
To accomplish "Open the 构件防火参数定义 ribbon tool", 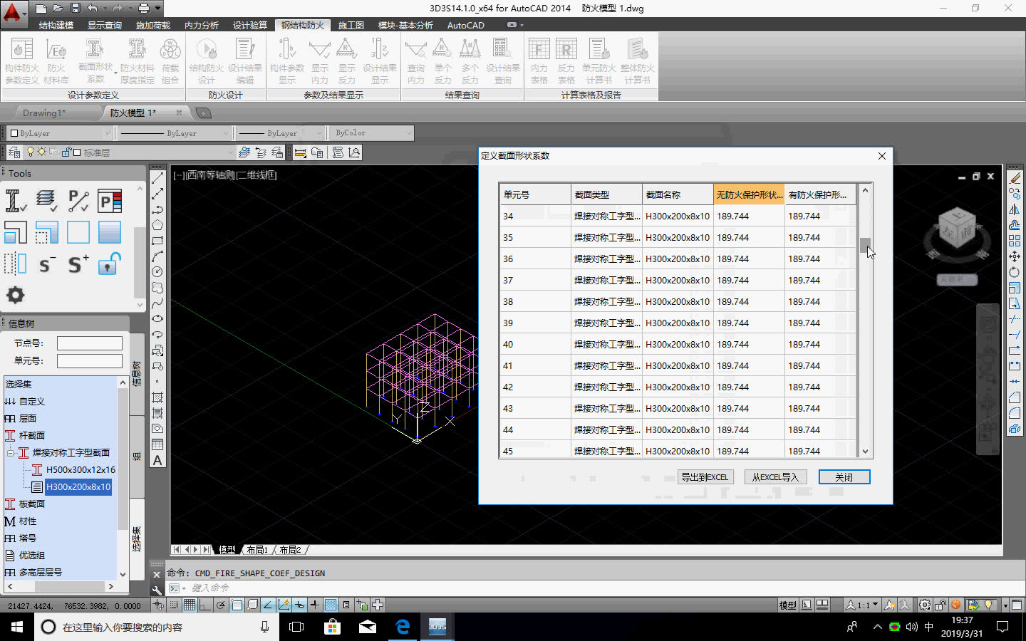I will pos(22,61).
